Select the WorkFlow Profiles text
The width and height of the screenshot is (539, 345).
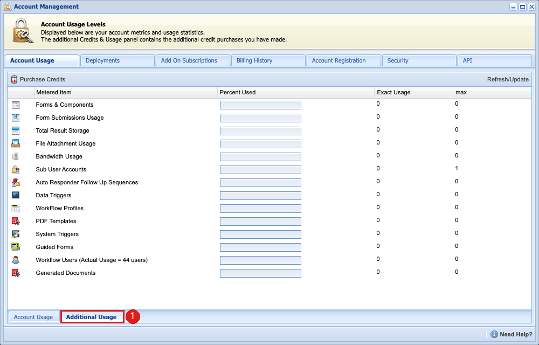(60, 208)
